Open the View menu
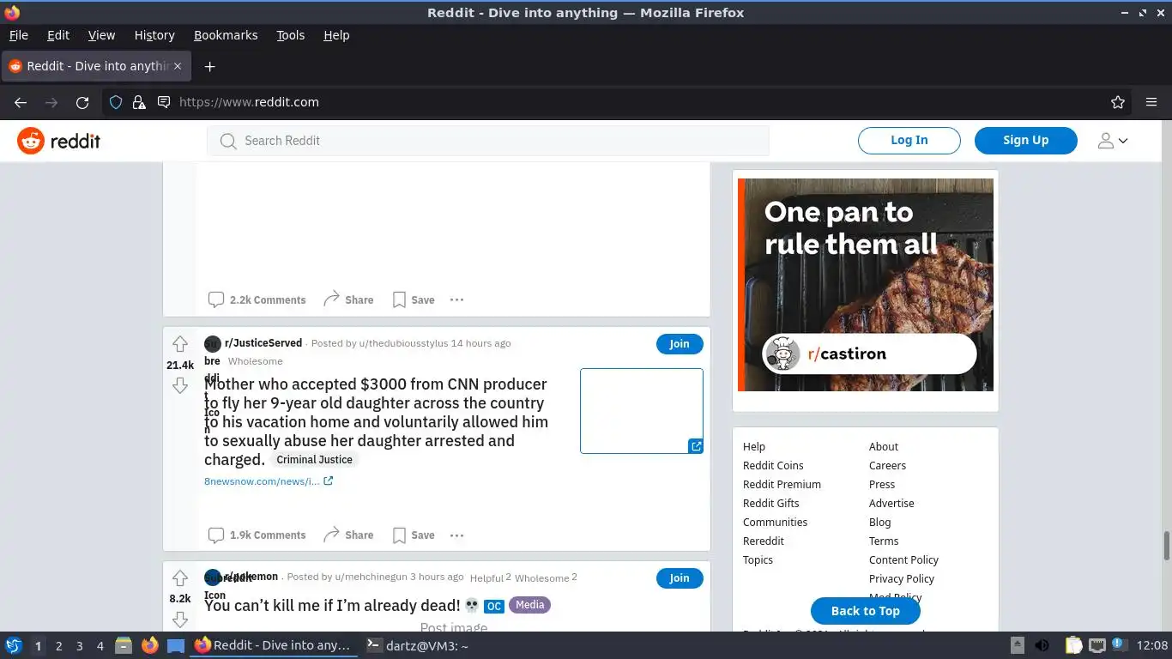The image size is (1172, 659). pyautogui.click(x=101, y=35)
